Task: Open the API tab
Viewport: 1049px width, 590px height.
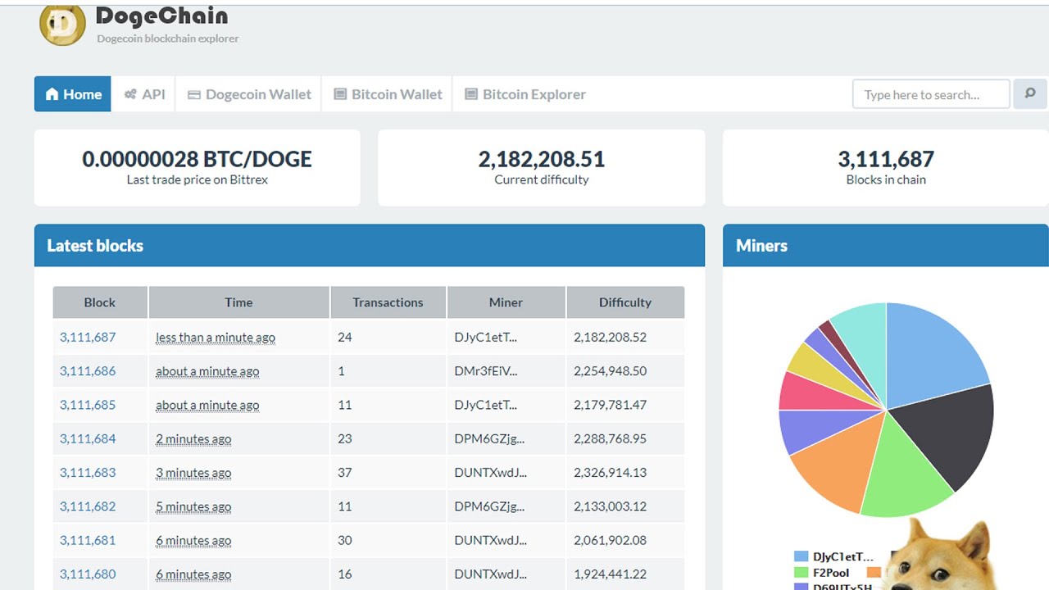Action: 144,94
